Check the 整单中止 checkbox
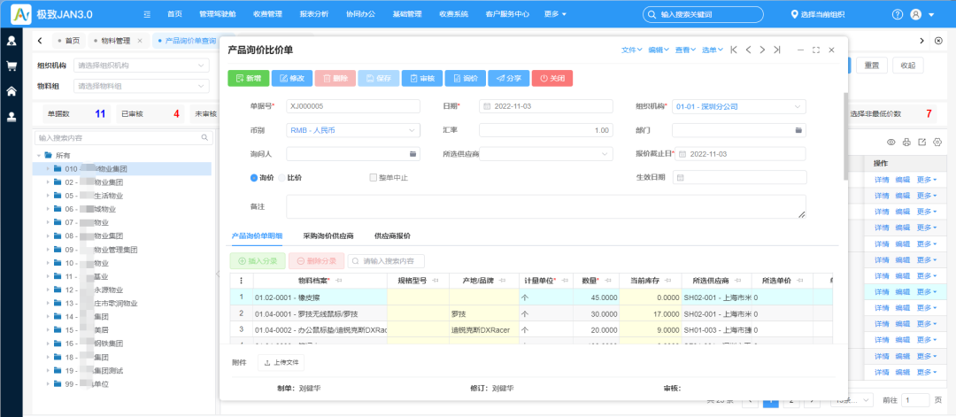The height and width of the screenshot is (417, 956). pos(374,177)
